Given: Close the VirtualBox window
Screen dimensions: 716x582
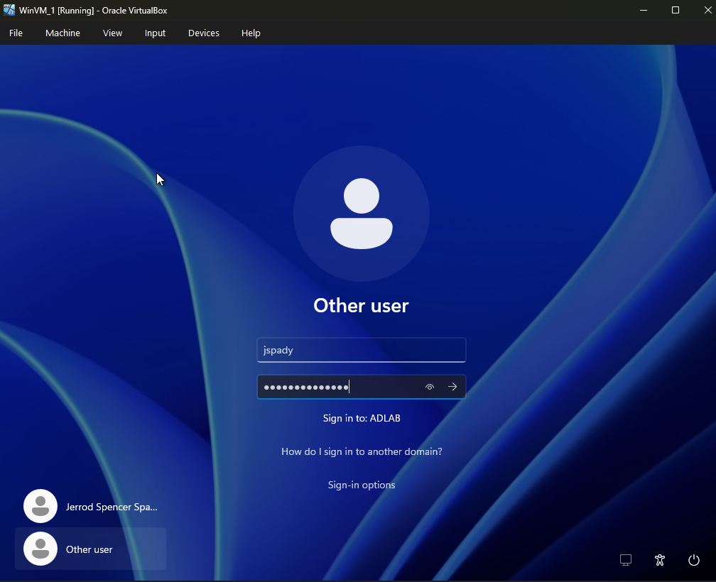Looking at the screenshot, I should pos(707,10).
